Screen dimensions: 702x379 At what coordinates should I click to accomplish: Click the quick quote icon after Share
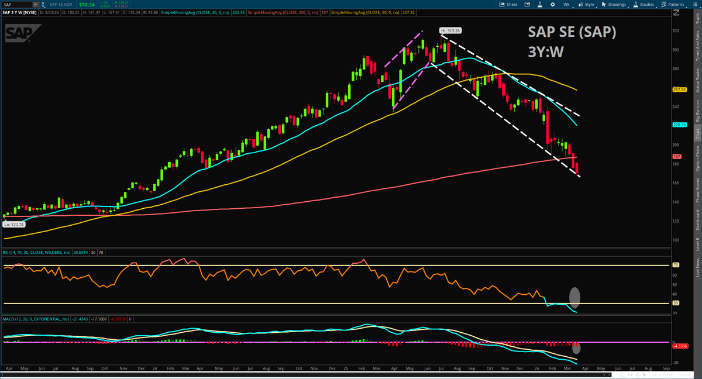(527, 4)
